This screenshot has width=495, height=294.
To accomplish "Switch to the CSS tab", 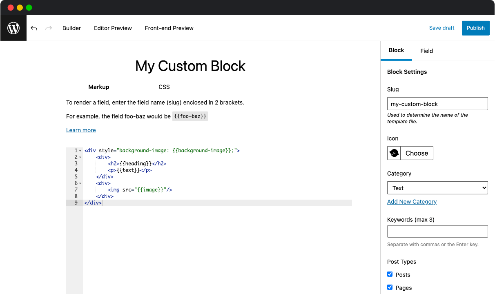I will tap(164, 87).
